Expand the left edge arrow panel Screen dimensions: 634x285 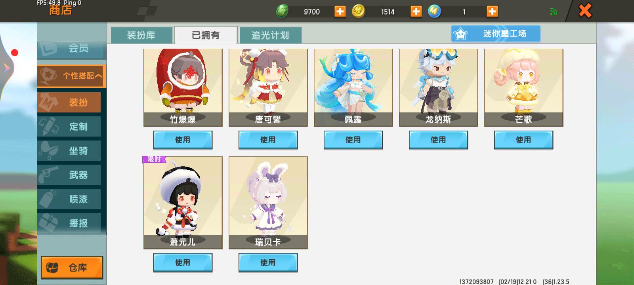[x=7, y=68]
